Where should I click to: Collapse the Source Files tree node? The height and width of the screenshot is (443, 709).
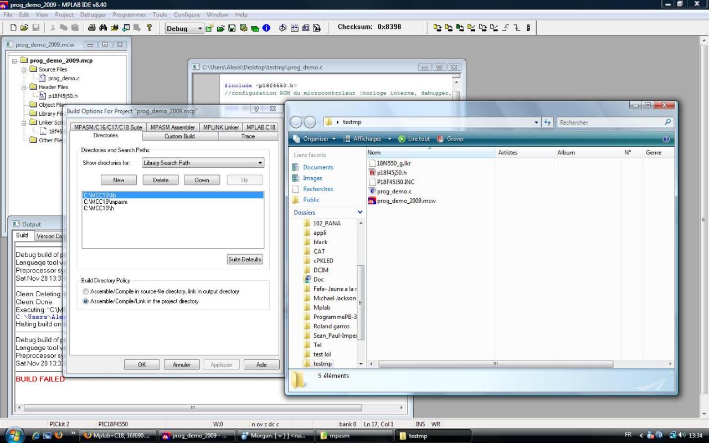click(x=24, y=69)
